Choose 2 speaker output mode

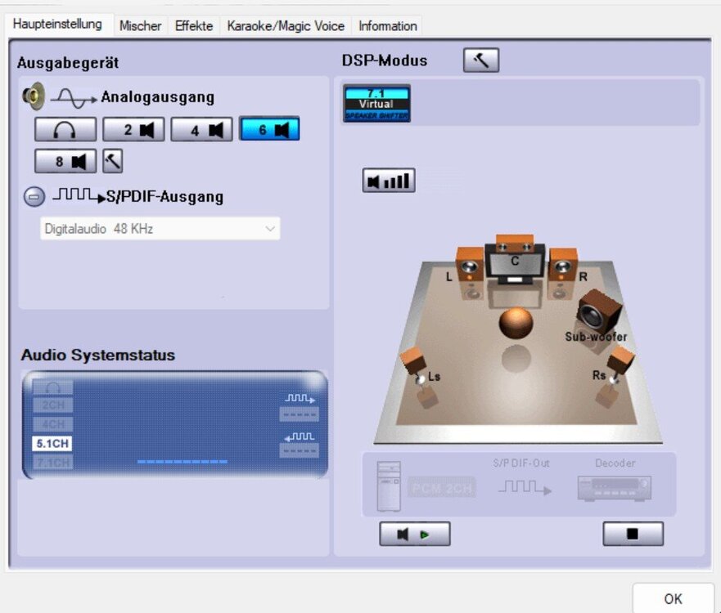tap(133, 129)
